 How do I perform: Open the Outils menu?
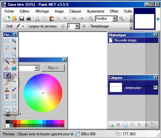(128, 11)
